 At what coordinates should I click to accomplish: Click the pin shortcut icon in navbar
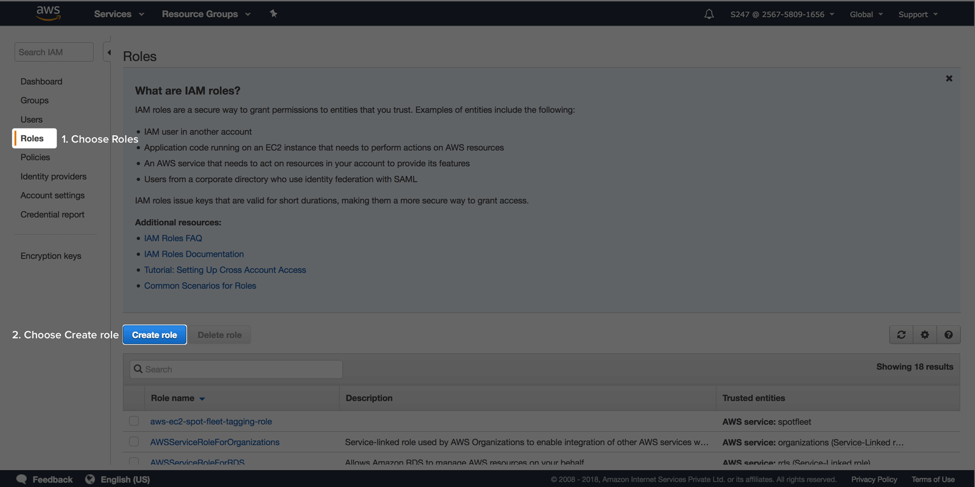pyautogui.click(x=274, y=13)
